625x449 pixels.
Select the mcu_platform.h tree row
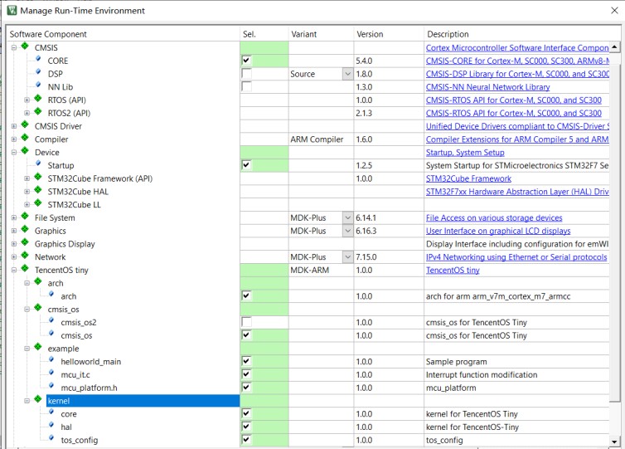[x=89, y=388]
